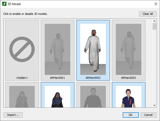Image resolution: width=160 pixels, height=121 pixels.
Task: Click the ARMan0003 label text
Action: click(x=129, y=78)
